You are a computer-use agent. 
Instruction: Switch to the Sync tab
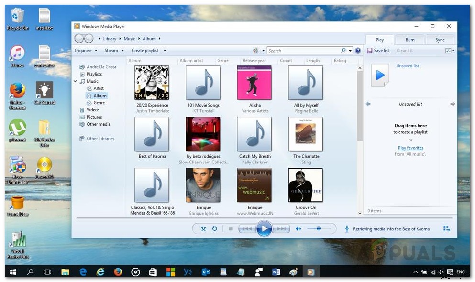[x=440, y=40]
